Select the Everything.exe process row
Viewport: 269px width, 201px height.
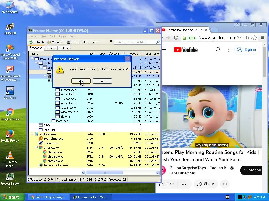94,139
